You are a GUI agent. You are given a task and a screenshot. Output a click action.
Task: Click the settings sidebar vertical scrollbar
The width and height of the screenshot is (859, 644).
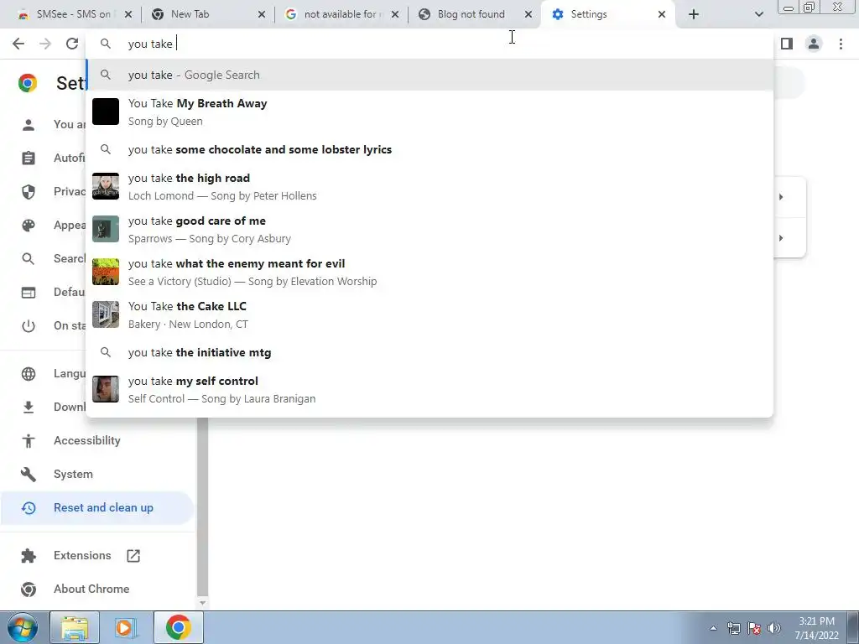coord(202,506)
